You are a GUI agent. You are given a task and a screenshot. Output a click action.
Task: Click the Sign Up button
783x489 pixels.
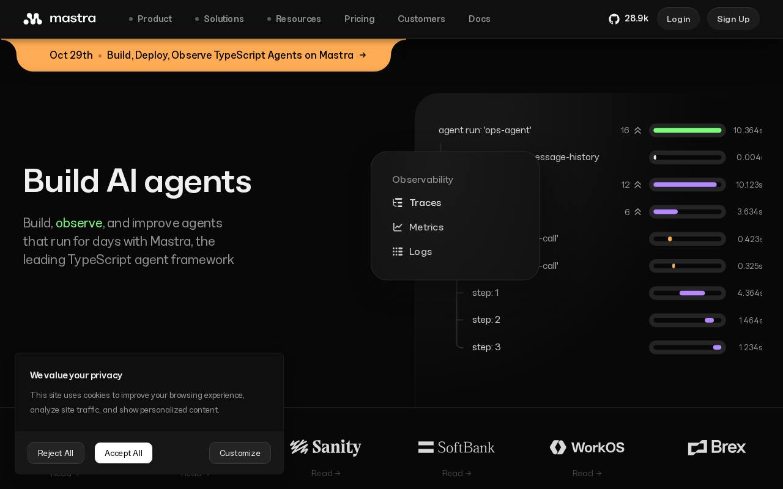click(x=733, y=19)
